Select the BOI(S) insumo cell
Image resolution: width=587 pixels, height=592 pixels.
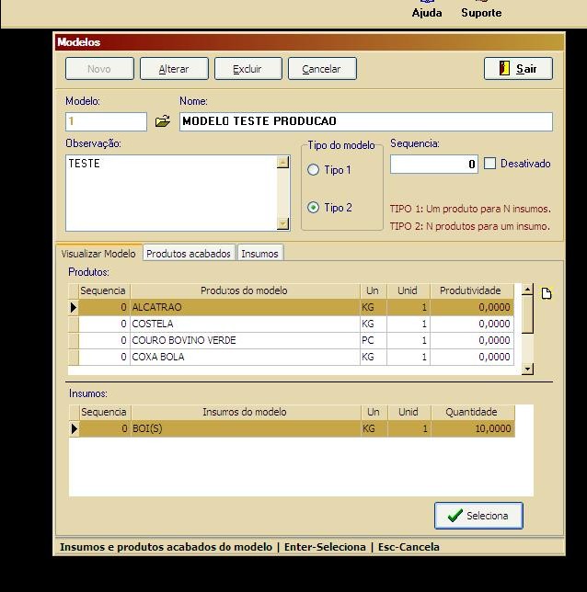(246, 428)
